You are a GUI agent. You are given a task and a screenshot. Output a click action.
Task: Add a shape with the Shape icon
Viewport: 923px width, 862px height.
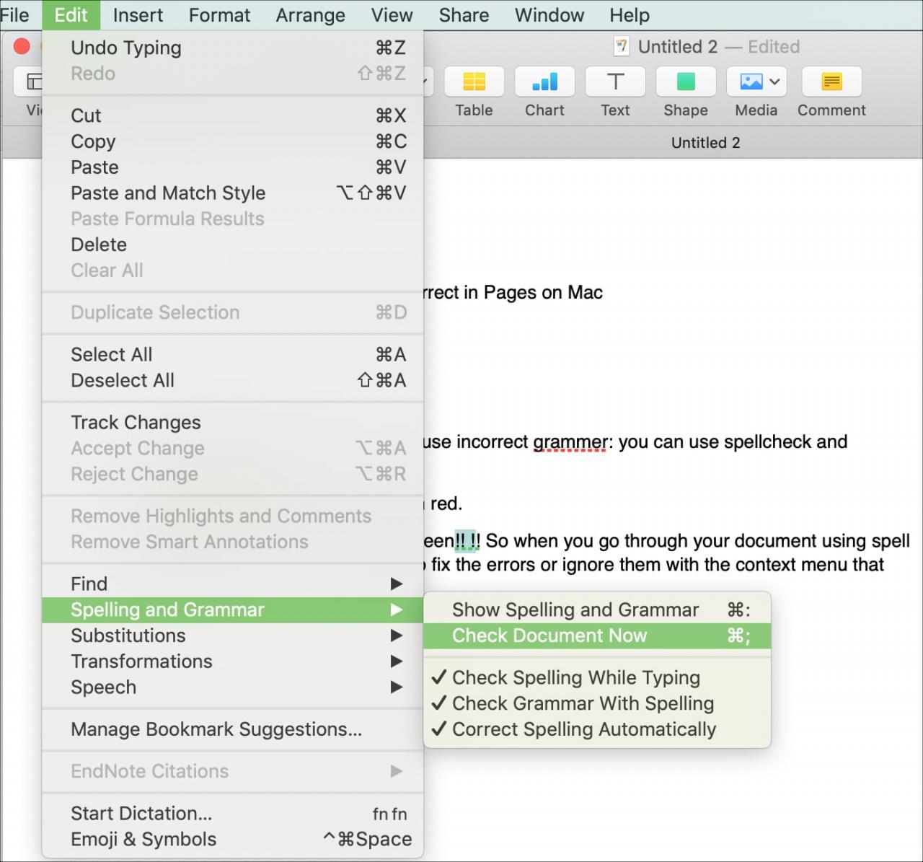click(686, 82)
